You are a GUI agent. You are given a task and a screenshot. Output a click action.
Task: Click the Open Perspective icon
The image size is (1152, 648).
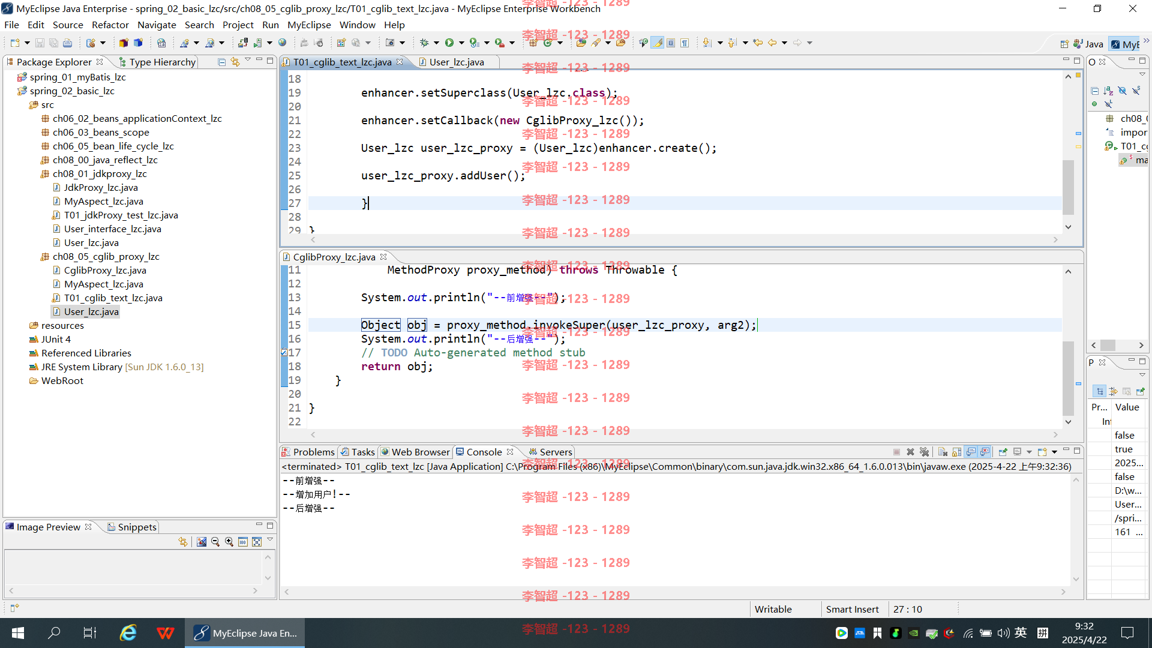point(1064,44)
